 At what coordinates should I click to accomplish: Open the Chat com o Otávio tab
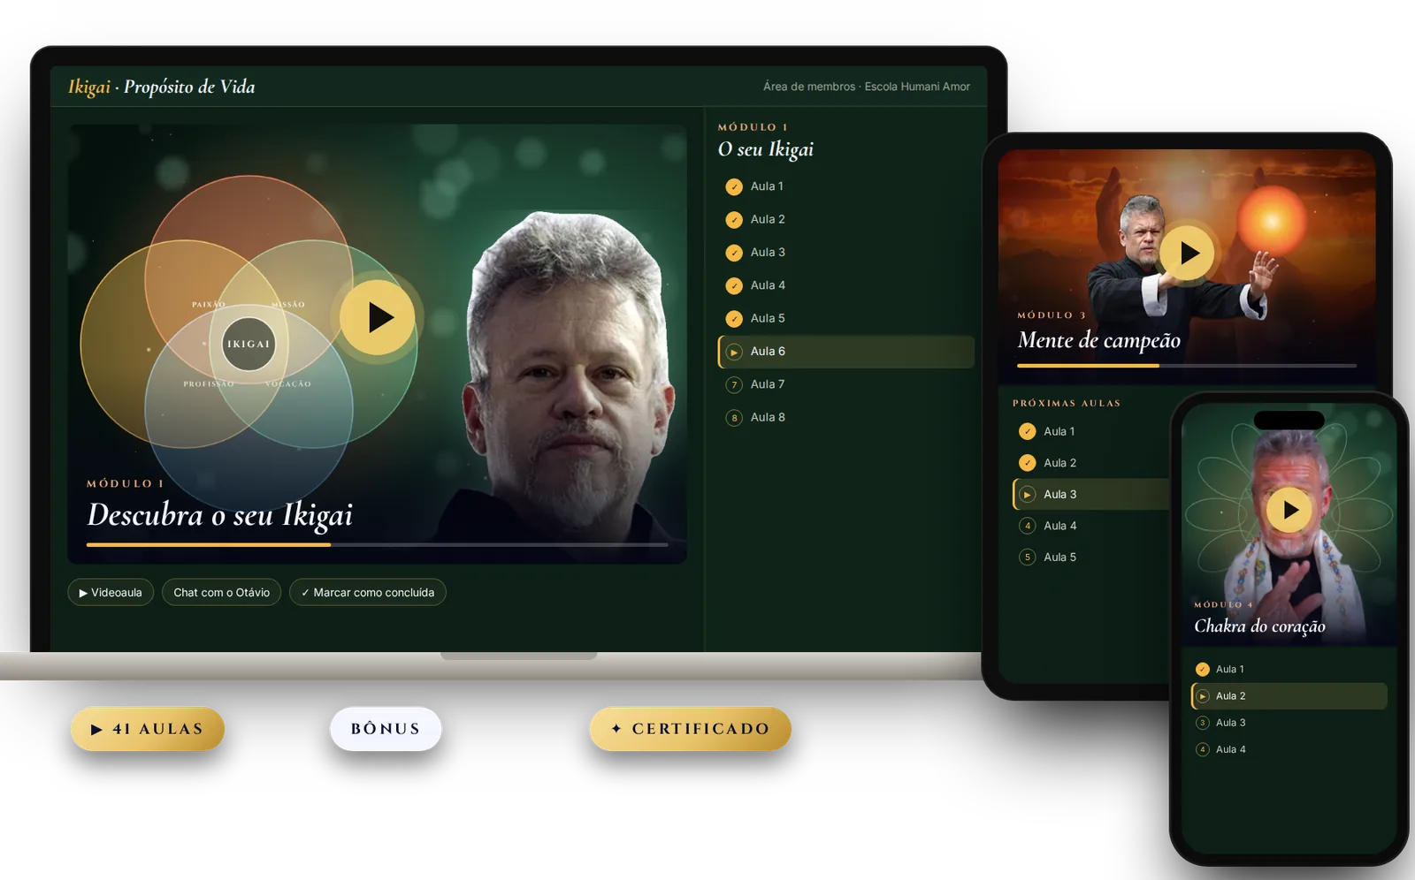click(221, 592)
